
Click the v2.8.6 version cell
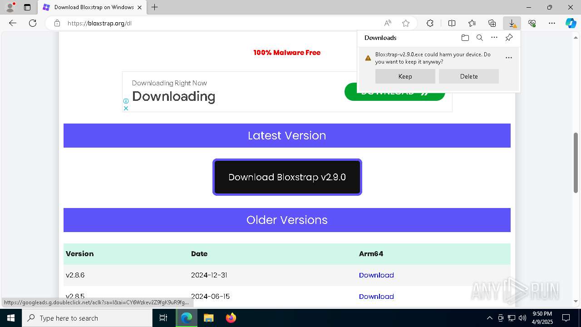point(75,275)
